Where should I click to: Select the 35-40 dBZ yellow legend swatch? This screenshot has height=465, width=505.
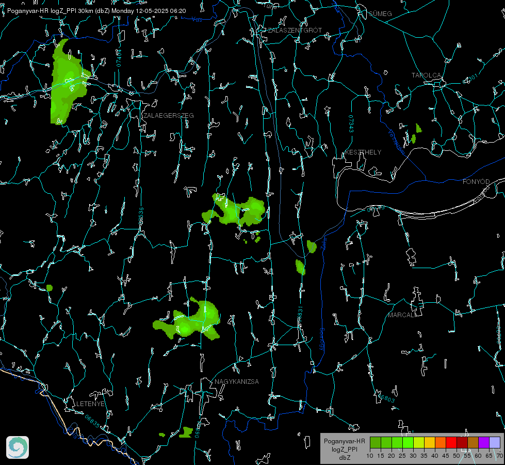coord(430,443)
